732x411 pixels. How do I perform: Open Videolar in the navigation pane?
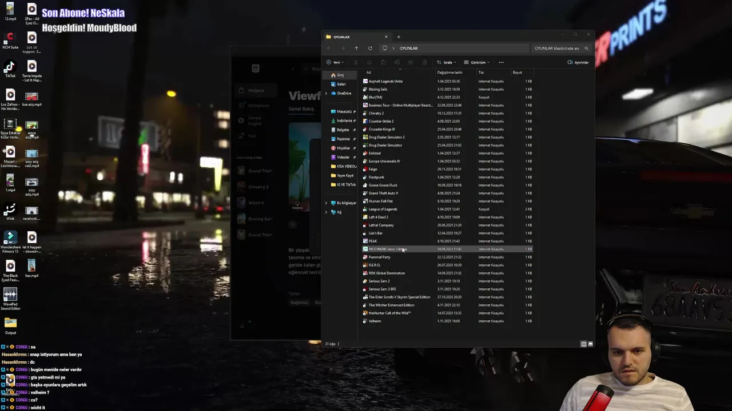click(343, 157)
